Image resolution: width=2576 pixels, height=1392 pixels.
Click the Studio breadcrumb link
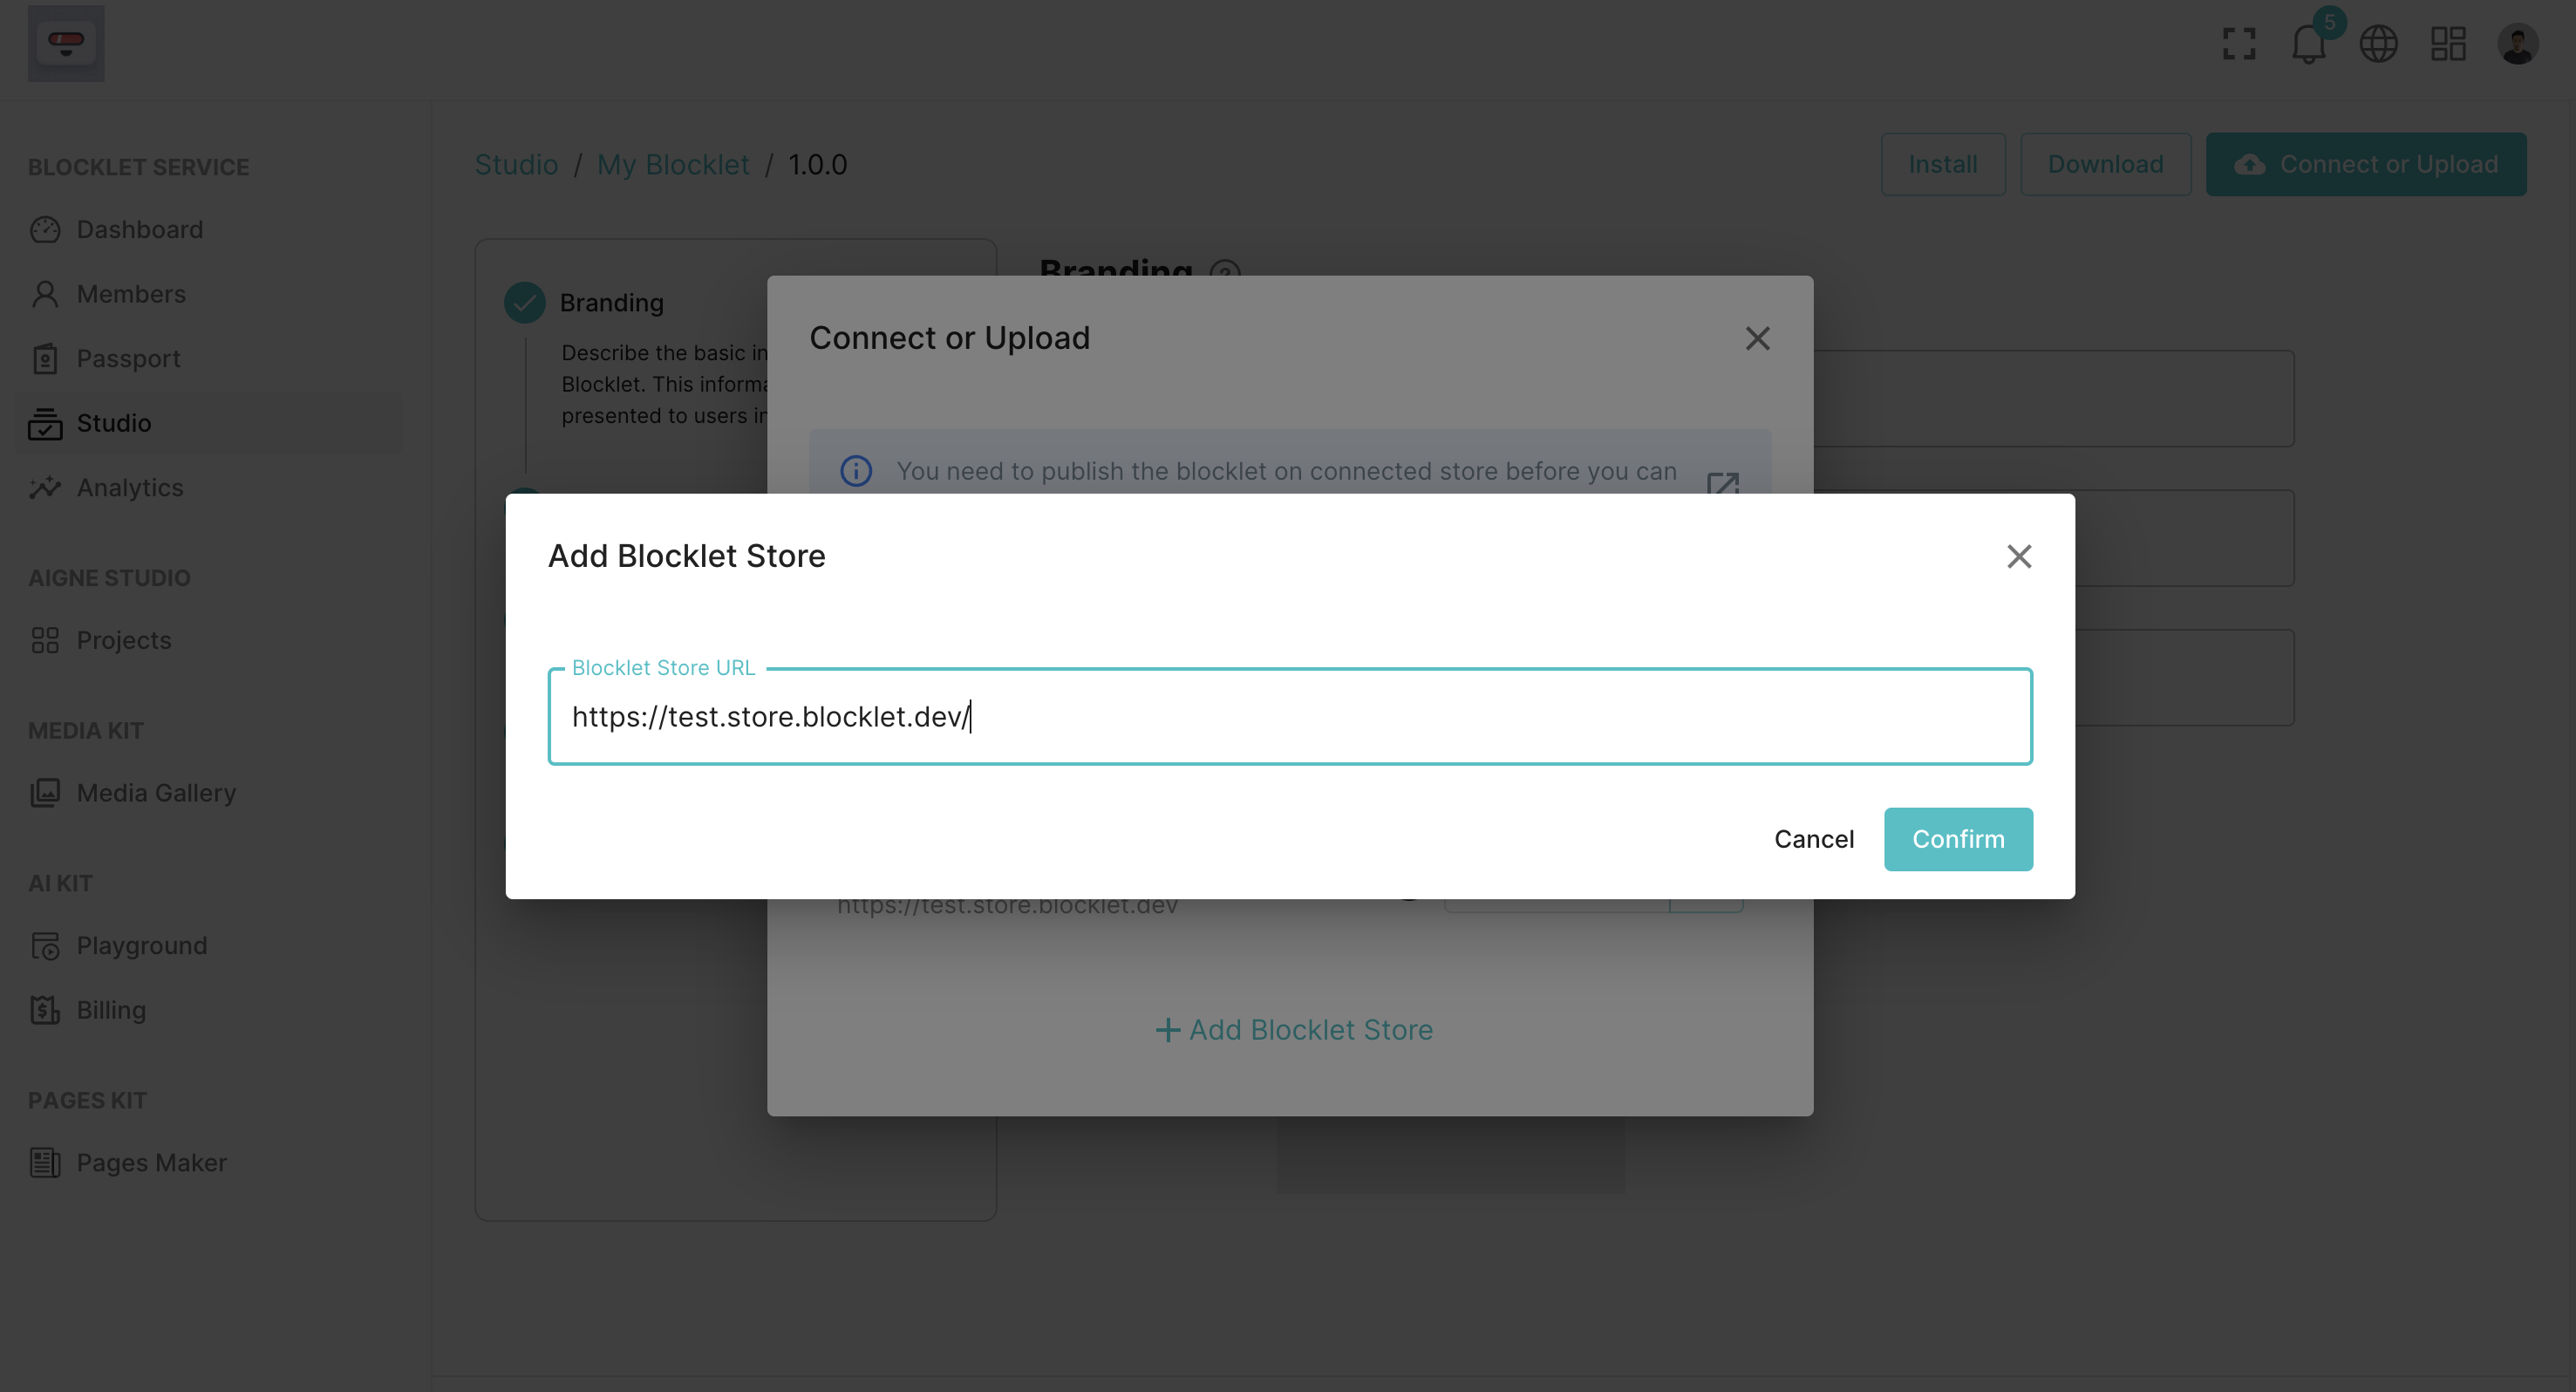tap(516, 164)
